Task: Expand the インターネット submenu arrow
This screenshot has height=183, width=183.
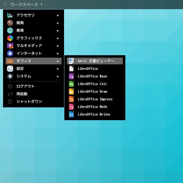Action: (58, 53)
